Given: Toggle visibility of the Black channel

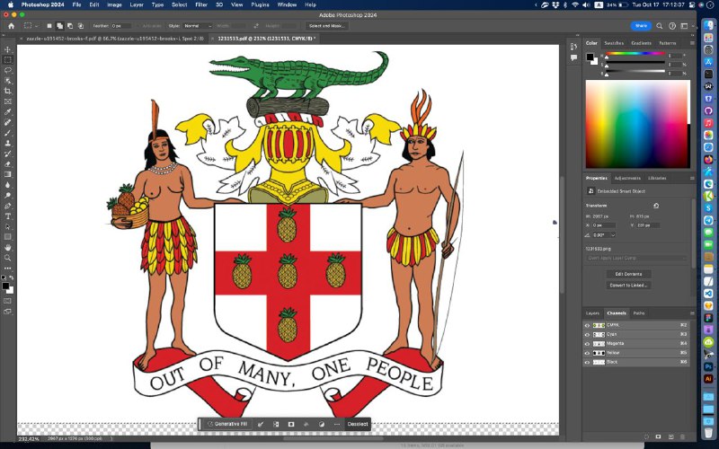Looking at the screenshot, I should coord(587,362).
